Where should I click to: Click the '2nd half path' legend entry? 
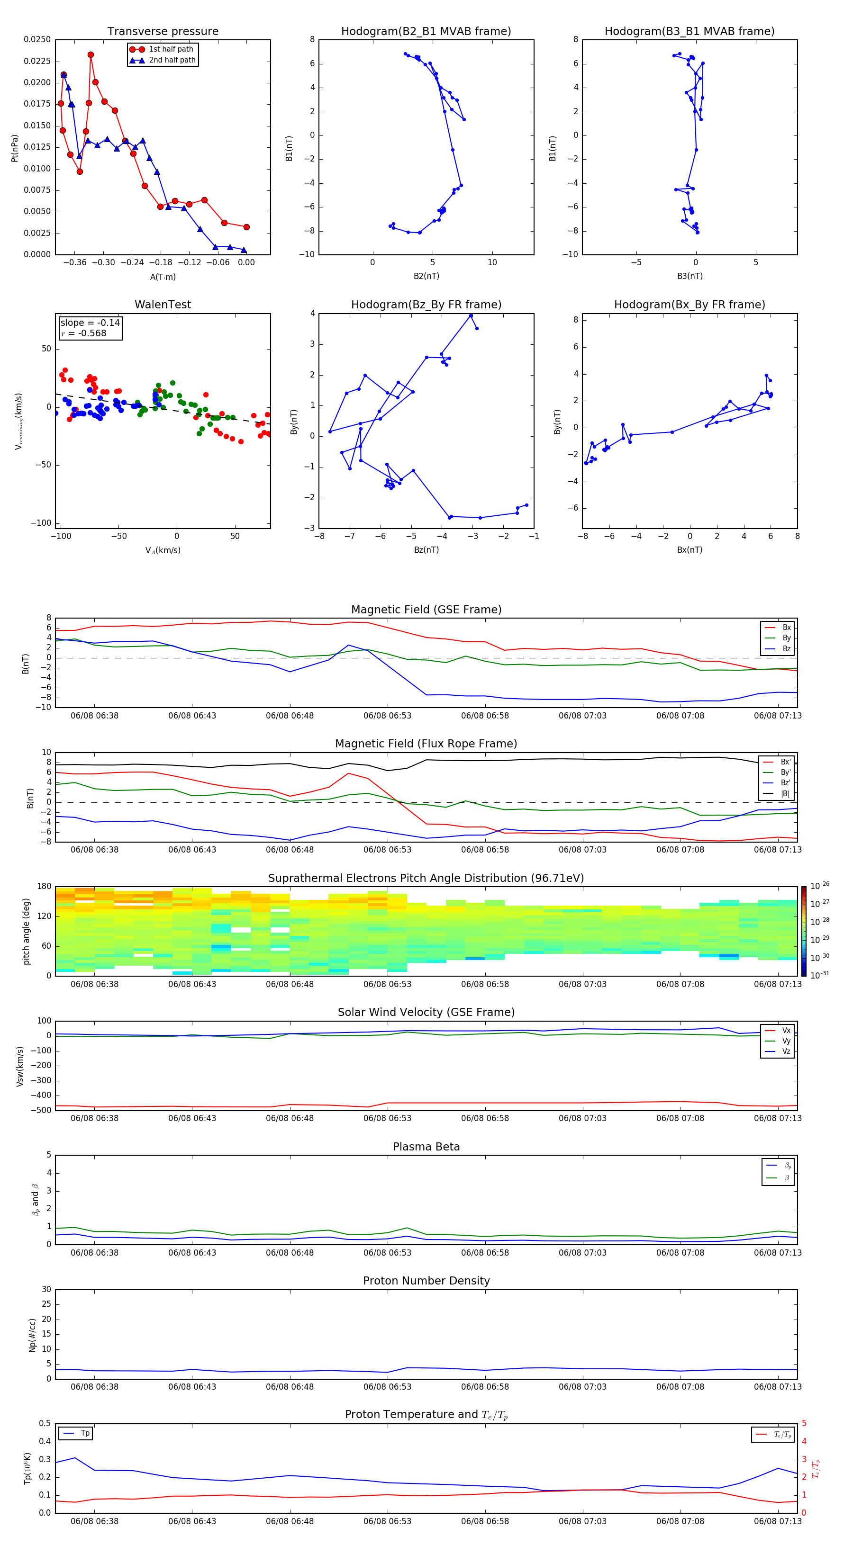click(162, 60)
